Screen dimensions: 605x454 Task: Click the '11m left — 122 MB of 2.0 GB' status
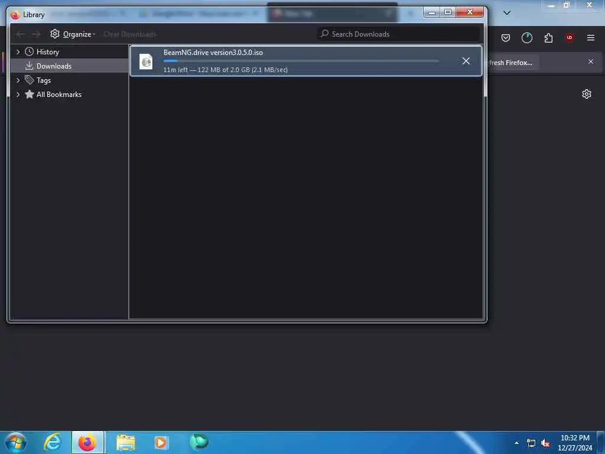point(225,70)
